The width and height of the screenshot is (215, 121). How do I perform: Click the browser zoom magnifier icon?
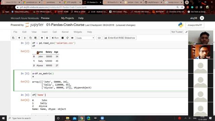tap(178, 7)
